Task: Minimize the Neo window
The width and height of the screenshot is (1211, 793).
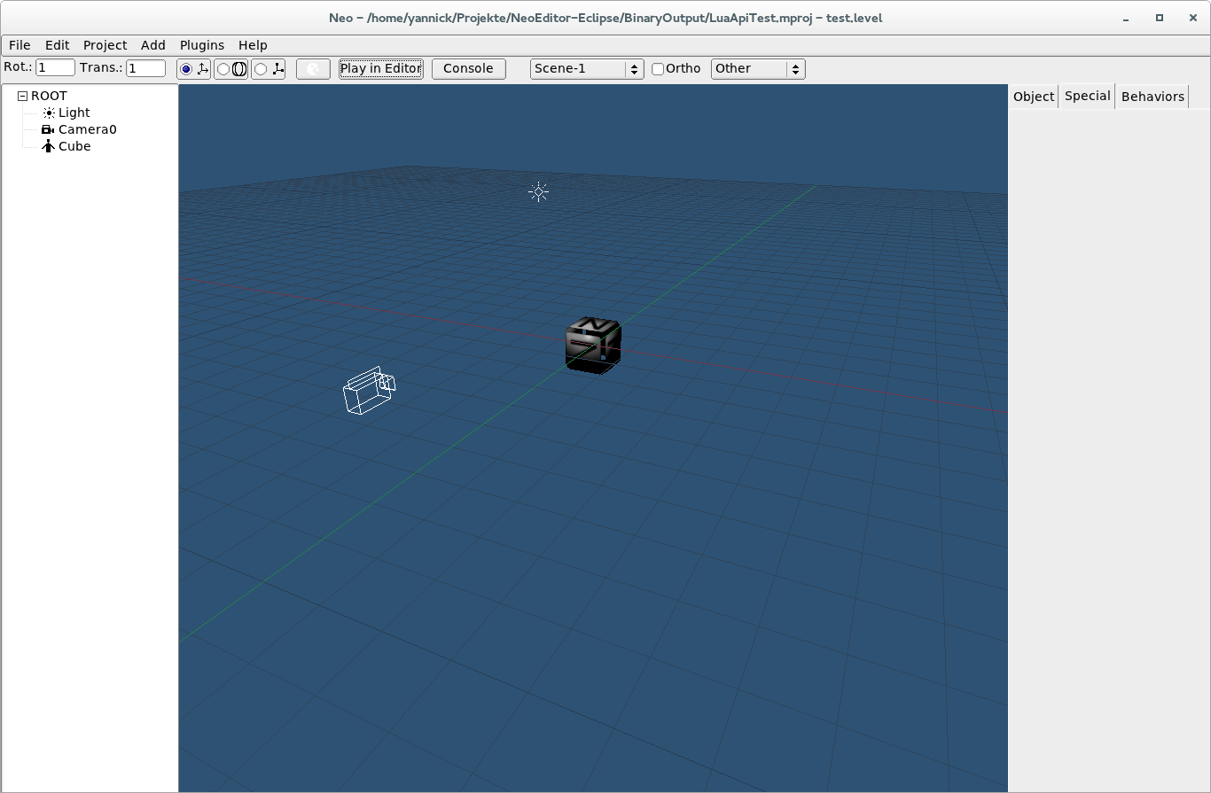Action: pos(1124,18)
